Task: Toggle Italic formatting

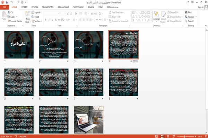Action: click(49, 20)
